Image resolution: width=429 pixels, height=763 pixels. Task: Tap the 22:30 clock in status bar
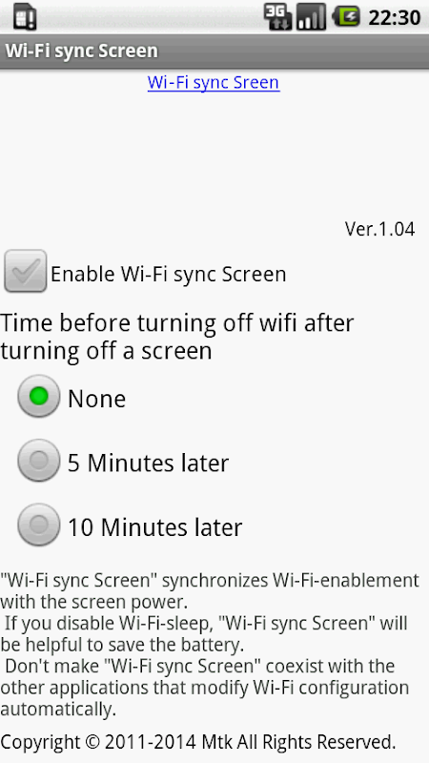point(394,18)
